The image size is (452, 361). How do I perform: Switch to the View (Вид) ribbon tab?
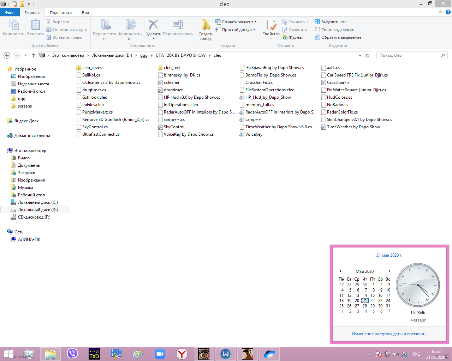tap(85, 13)
